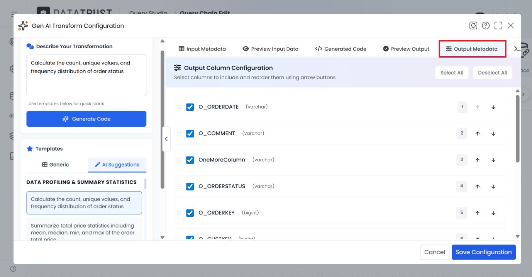
Task: Expand dialog to fullscreen icon
Action: point(498,25)
